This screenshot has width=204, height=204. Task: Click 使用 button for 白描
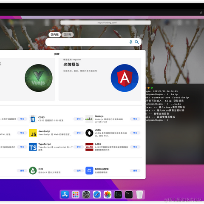pos(79,171)
